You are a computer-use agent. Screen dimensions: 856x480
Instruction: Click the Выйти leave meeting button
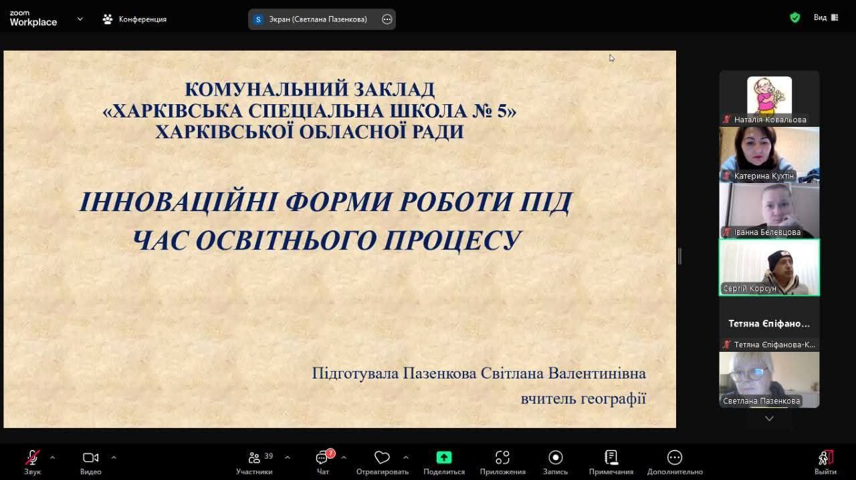point(825,458)
